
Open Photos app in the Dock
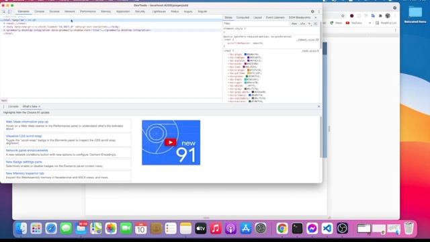pos(111,229)
